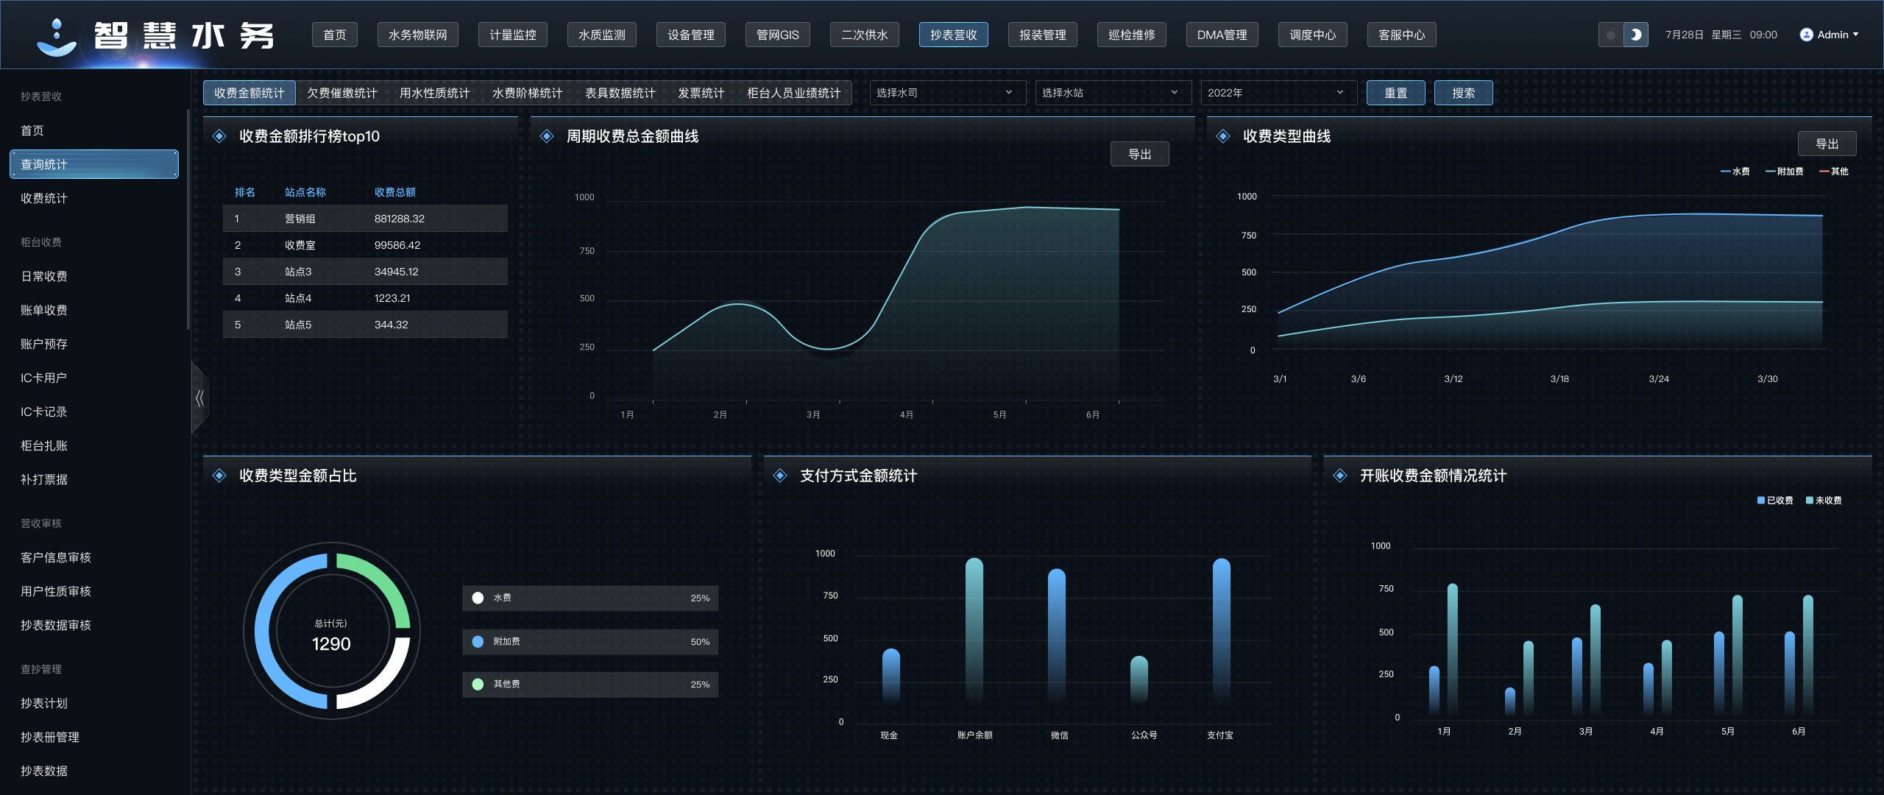Select dark mode moon icon

point(1635,35)
